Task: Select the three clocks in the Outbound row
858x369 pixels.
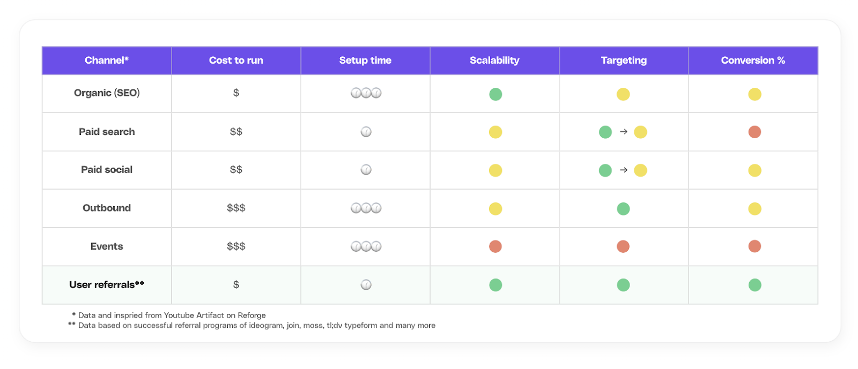Action: coord(366,208)
